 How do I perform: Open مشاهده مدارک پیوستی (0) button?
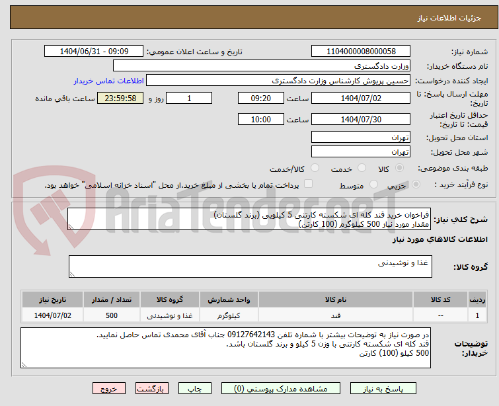coord(281,389)
